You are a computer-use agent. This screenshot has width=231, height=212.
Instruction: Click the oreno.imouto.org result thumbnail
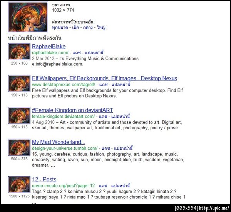(19, 184)
